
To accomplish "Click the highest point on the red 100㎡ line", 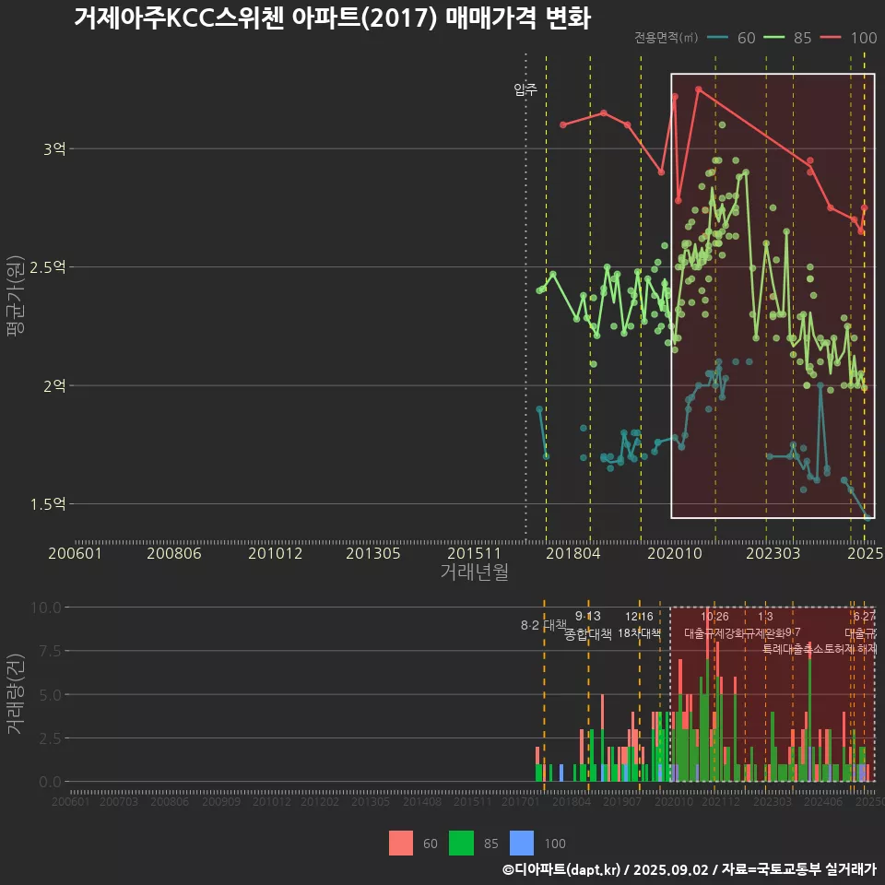I will [x=699, y=89].
